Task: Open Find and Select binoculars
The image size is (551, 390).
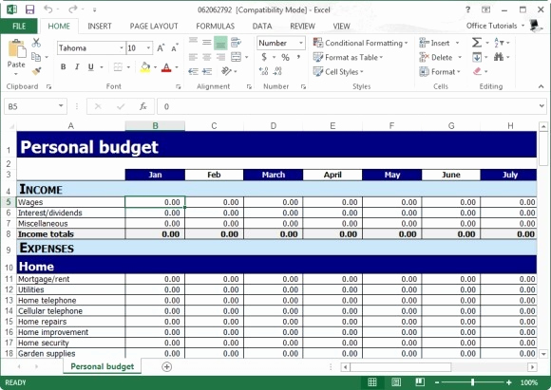Action: tap(499, 57)
